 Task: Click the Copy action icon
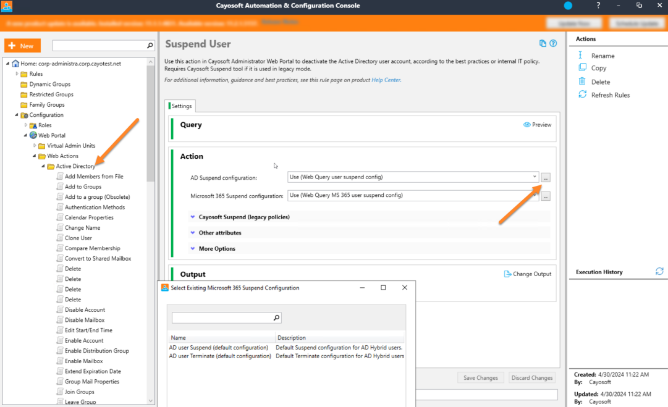click(x=582, y=67)
